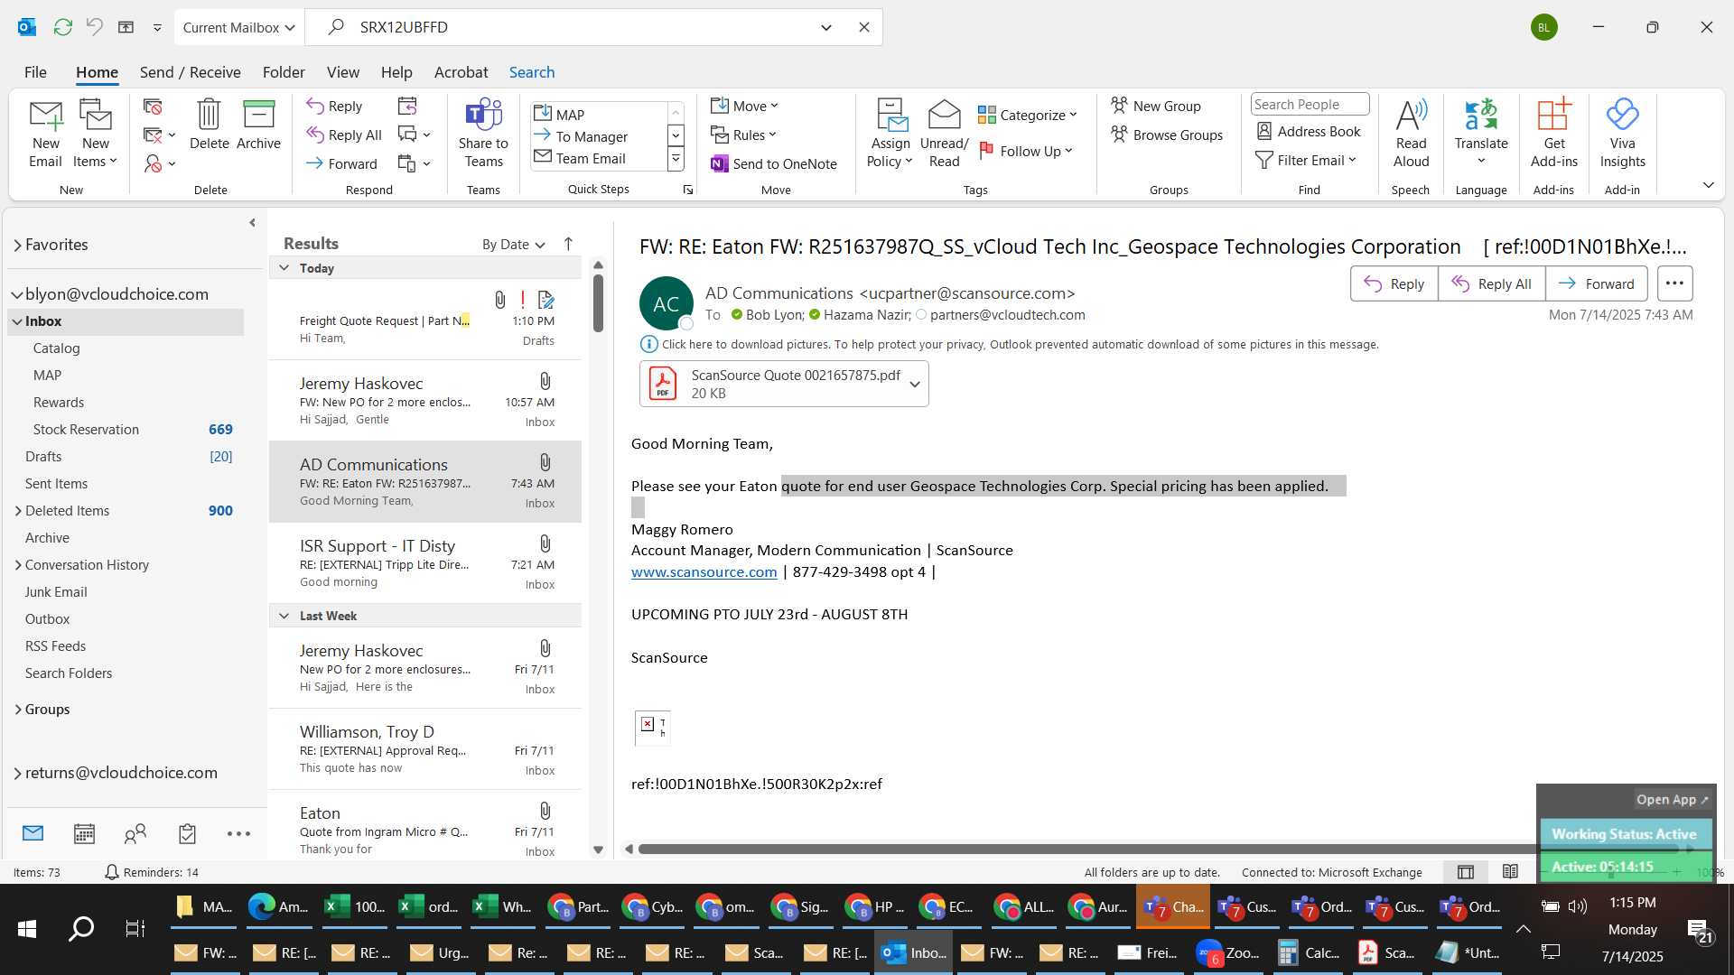Click the Delete trash icon

[x=209, y=125]
